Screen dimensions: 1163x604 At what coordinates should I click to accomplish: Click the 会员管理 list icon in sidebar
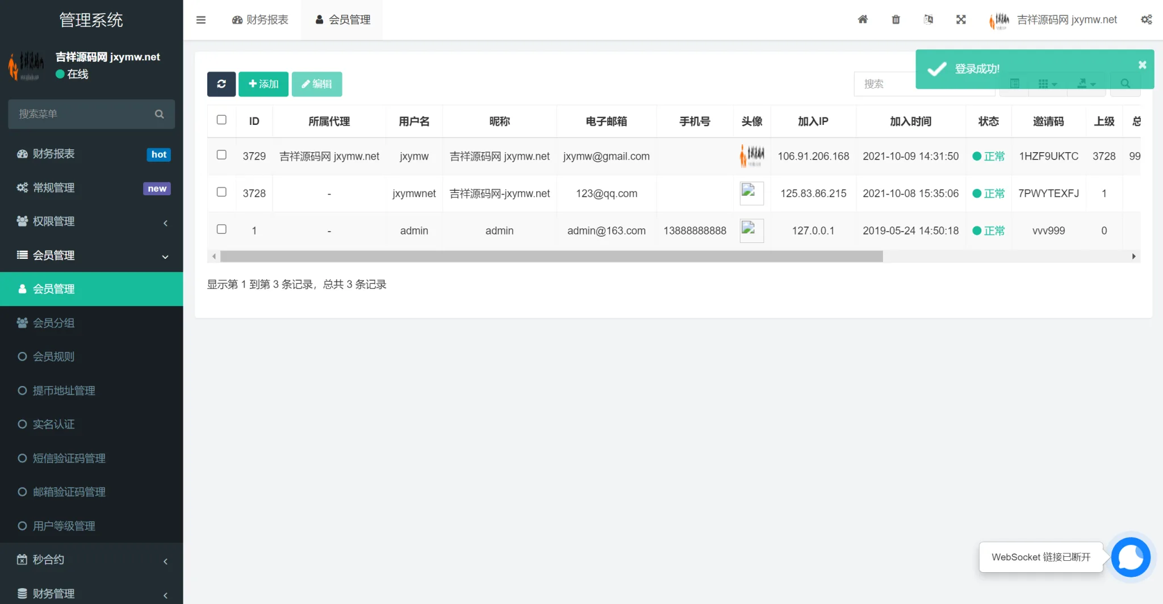pos(22,255)
